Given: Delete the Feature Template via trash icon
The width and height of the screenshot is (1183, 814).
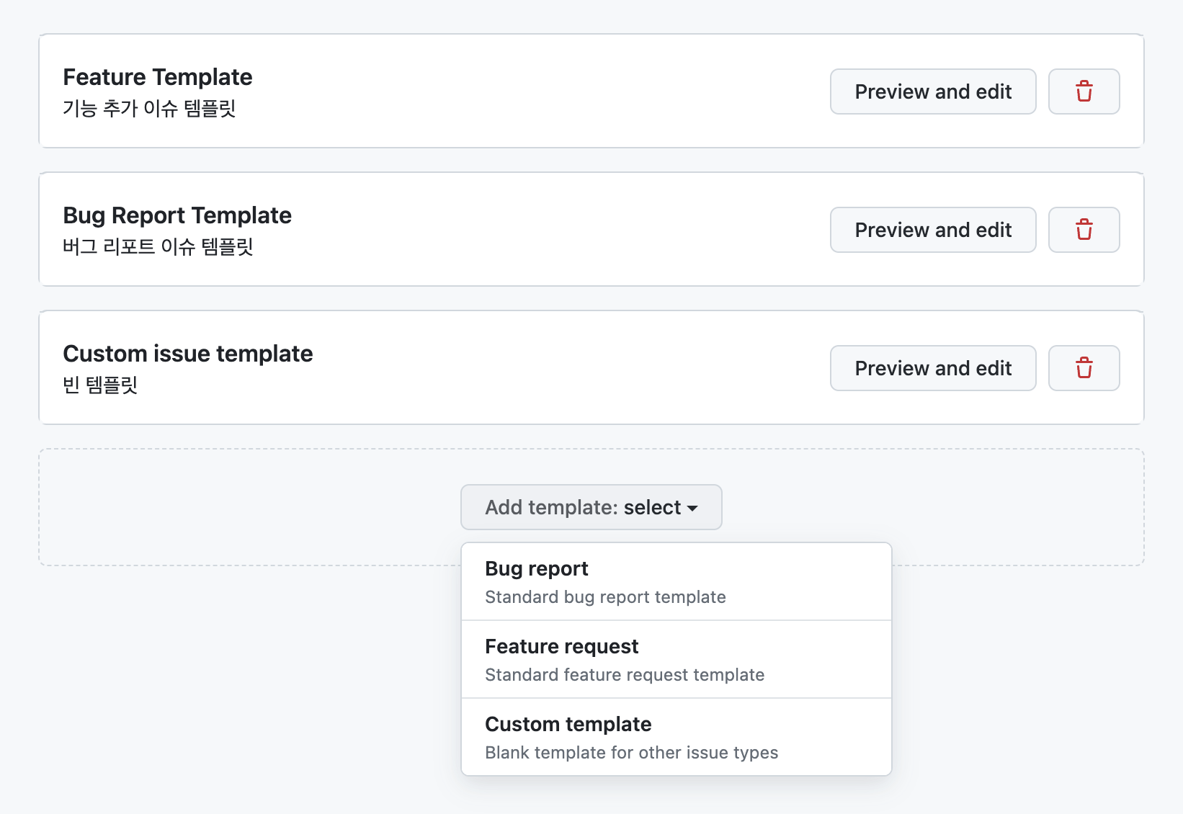Looking at the screenshot, I should click(x=1084, y=91).
